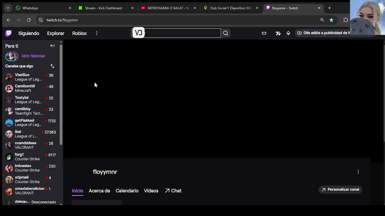Click into the Twitch search field
This screenshot has width=385, height=216.
point(176,33)
